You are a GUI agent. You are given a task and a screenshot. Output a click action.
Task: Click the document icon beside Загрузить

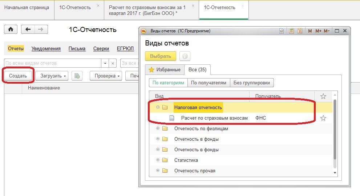(77, 76)
